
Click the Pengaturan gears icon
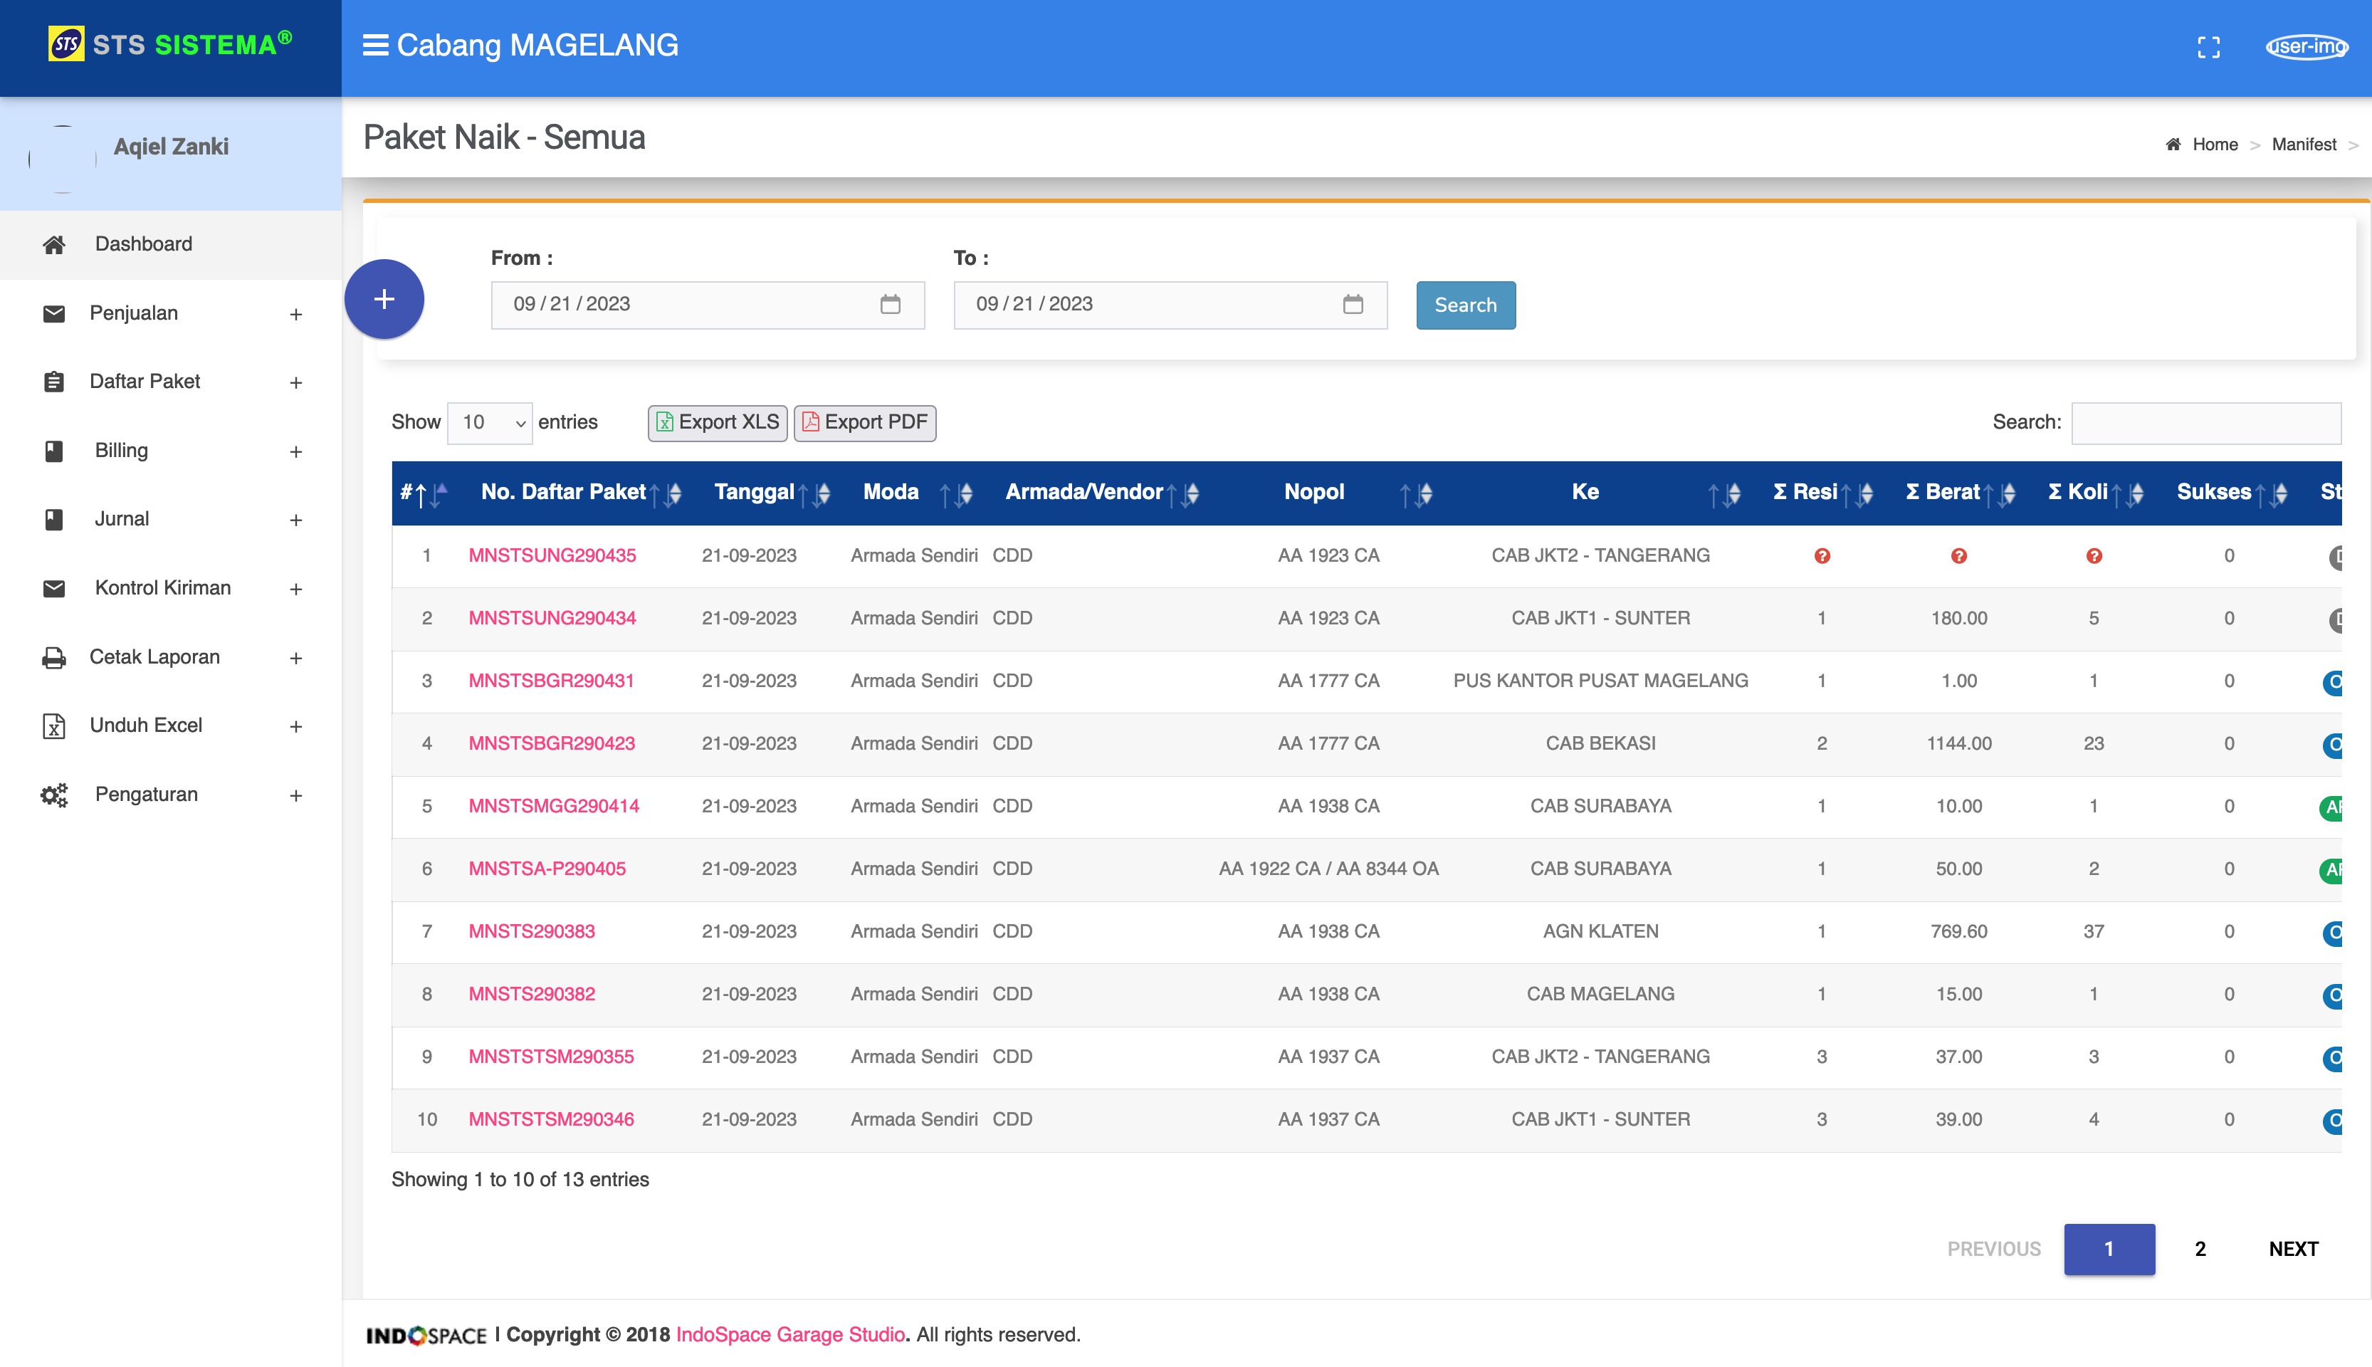pyautogui.click(x=54, y=795)
